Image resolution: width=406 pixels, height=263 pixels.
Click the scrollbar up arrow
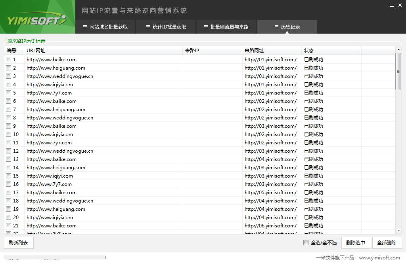tap(398, 49)
